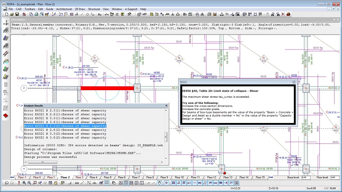Click the left arrow of the floor tabs
The width and height of the screenshot is (342, 192).
[12, 177]
